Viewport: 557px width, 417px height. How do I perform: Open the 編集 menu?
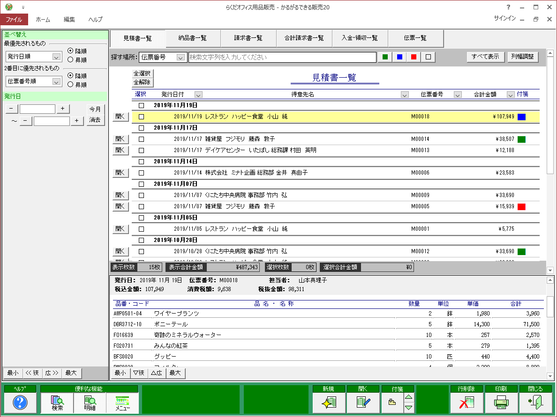point(69,20)
